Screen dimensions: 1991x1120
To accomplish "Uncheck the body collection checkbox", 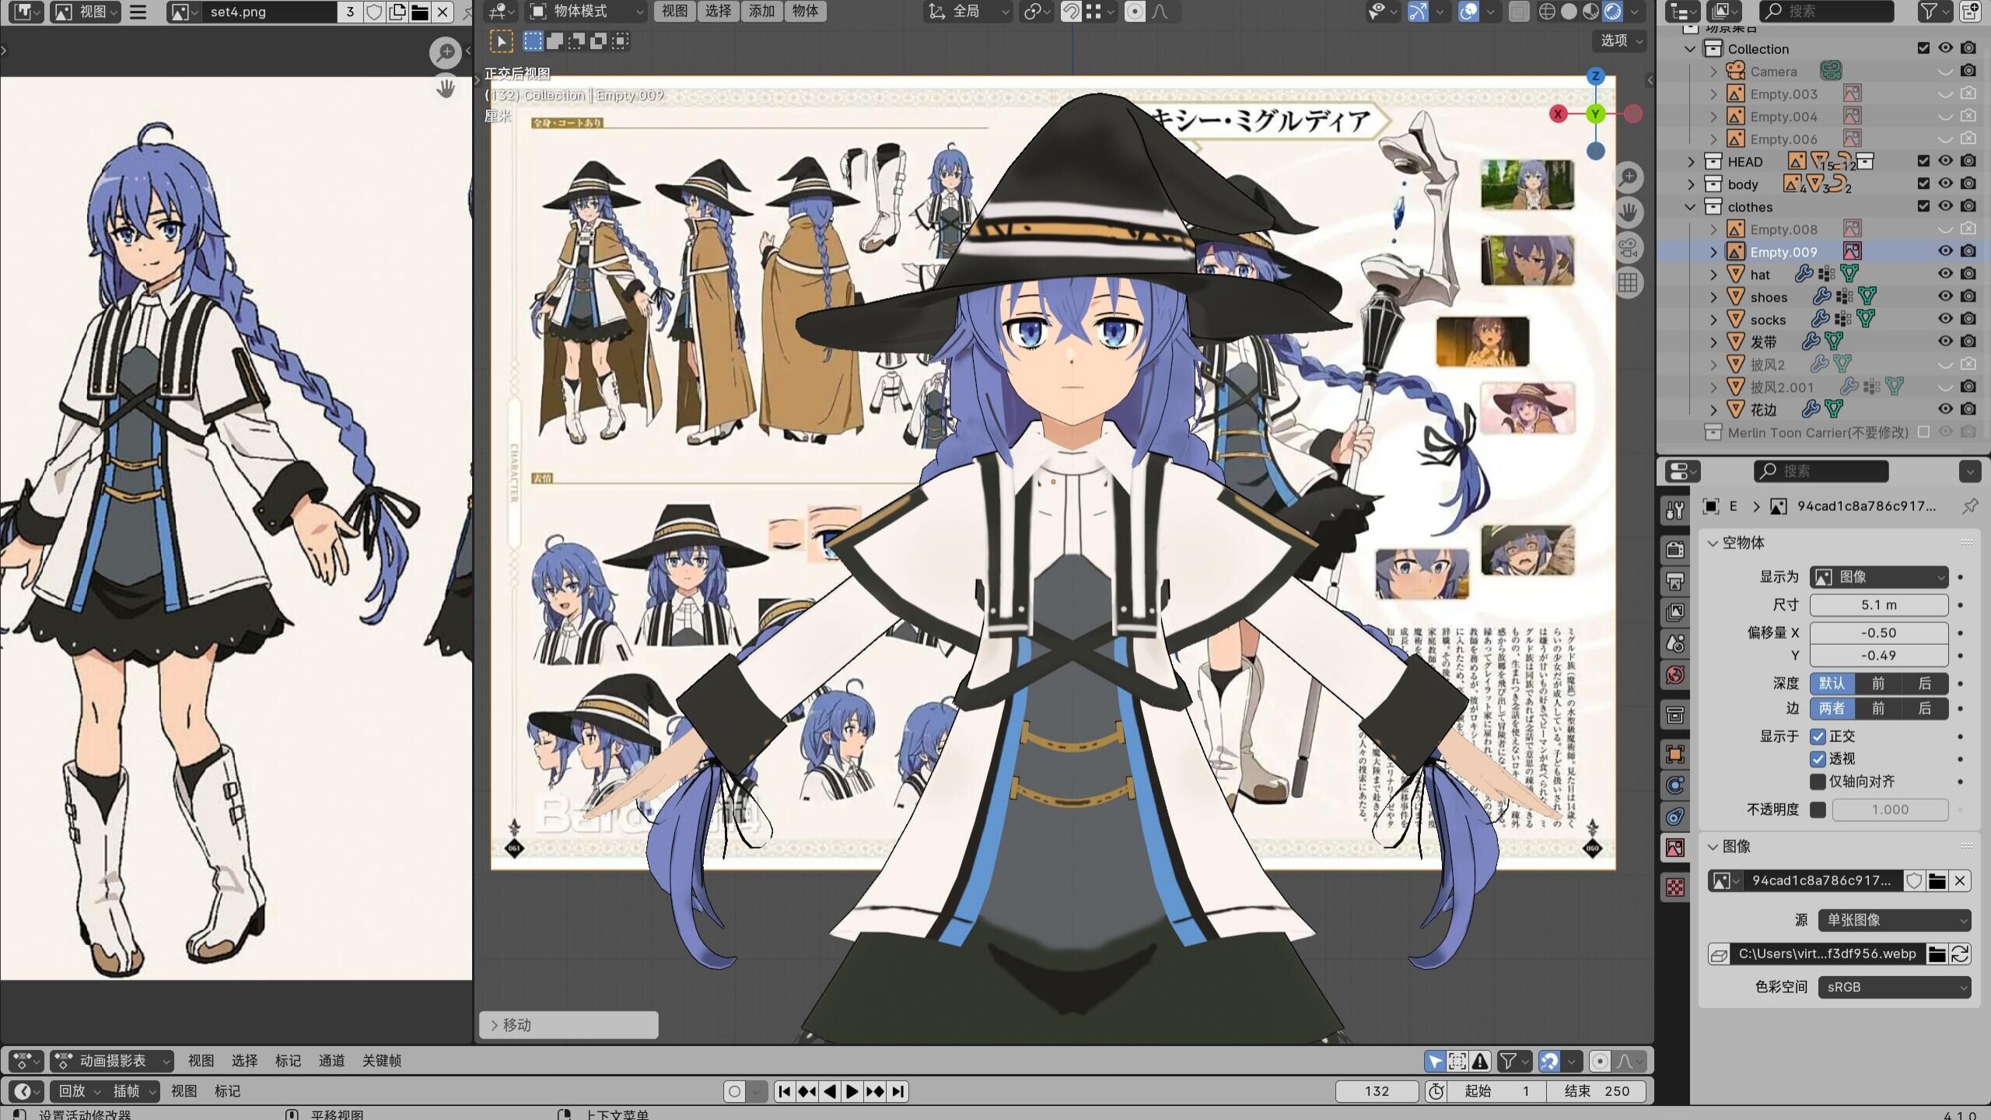I will [1923, 184].
